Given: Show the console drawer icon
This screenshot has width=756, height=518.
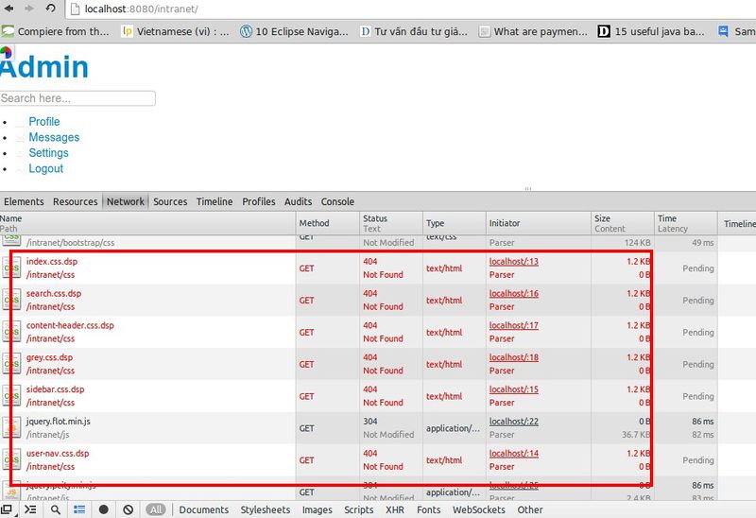Looking at the screenshot, I should [30, 509].
